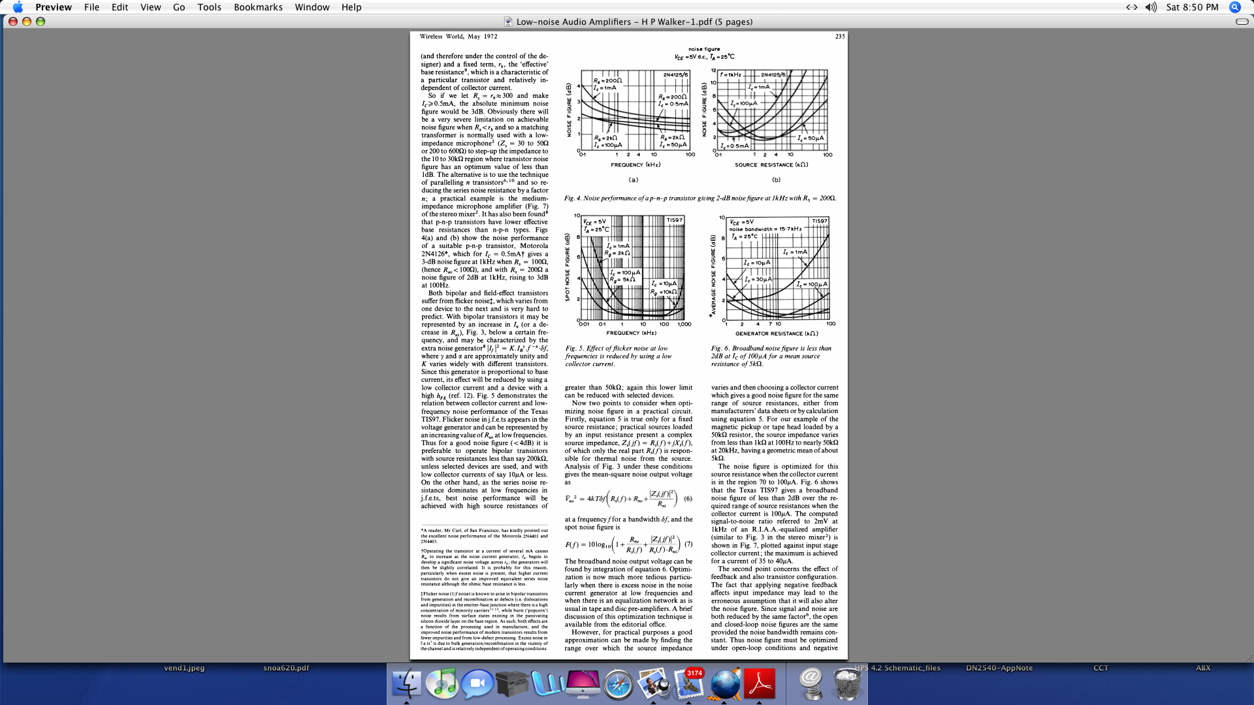Open the File menu
The height and width of the screenshot is (705, 1254).
click(91, 7)
